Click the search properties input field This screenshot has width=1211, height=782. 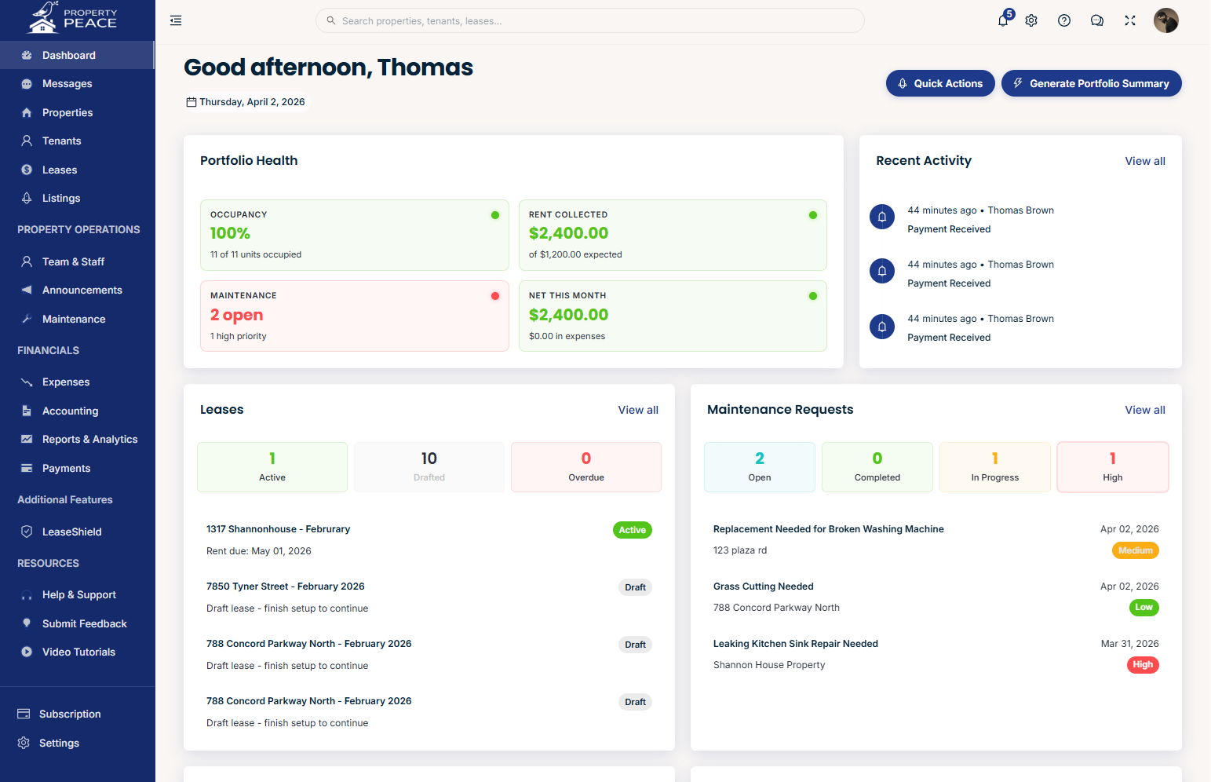(590, 20)
